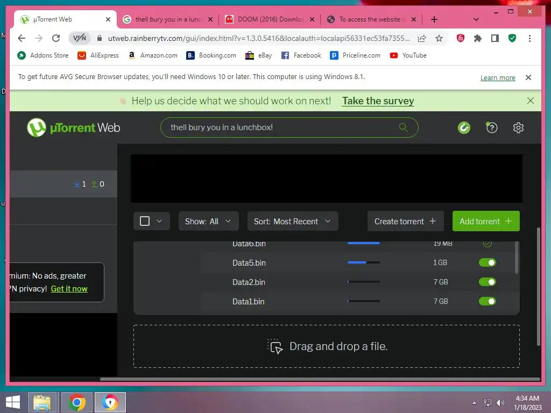
Task: Open the uTorrent help question mark icon
Action: [492, 127]
